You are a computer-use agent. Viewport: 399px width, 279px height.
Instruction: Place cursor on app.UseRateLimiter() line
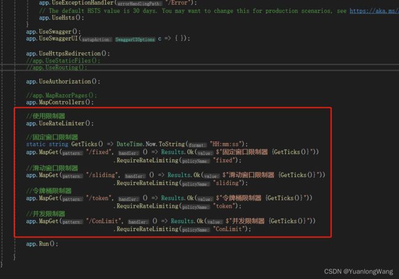point(60,124)
